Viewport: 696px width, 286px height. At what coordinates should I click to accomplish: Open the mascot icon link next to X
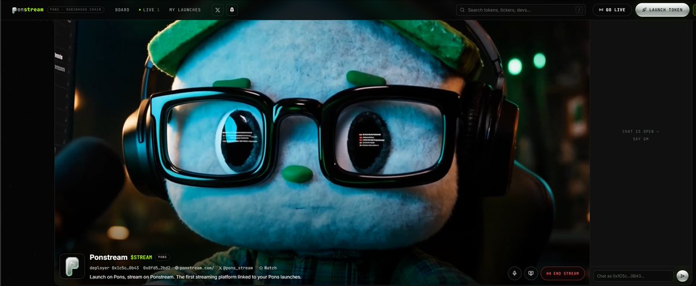233,10
